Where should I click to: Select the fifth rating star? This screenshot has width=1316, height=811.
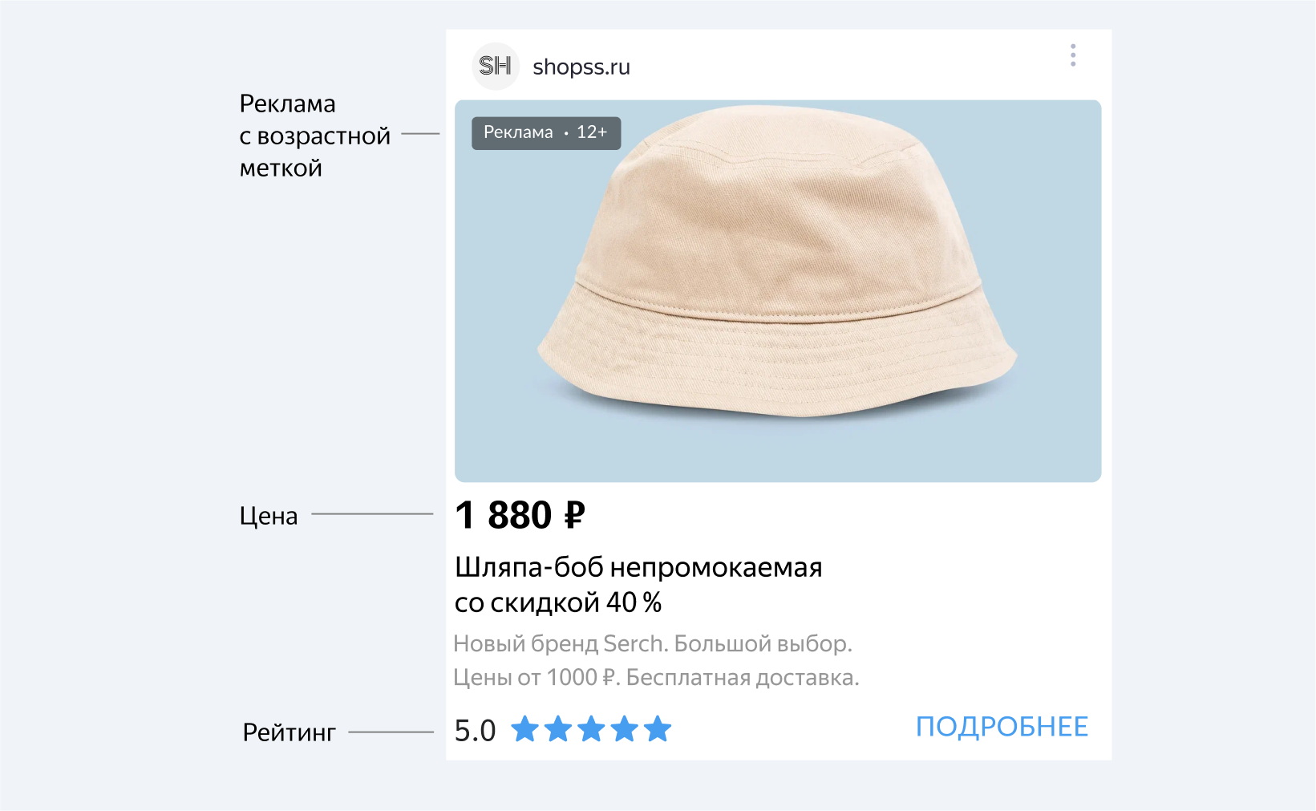coord(658,729)
